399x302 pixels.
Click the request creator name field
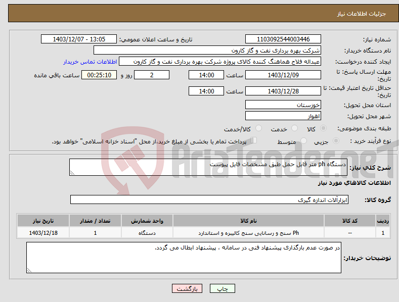pyautogui.click(x=220, y=61)
